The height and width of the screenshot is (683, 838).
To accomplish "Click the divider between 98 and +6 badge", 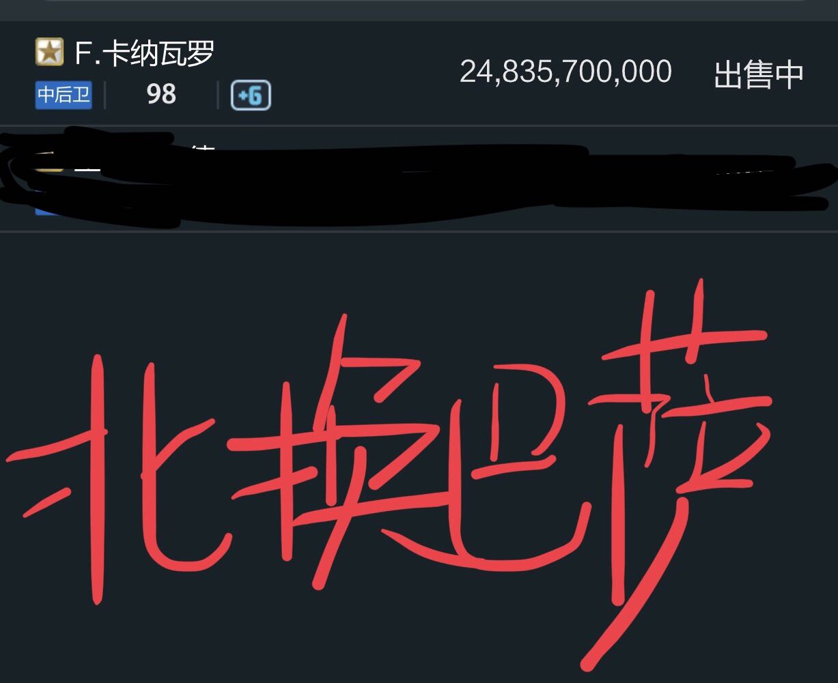I will point(218,96).
